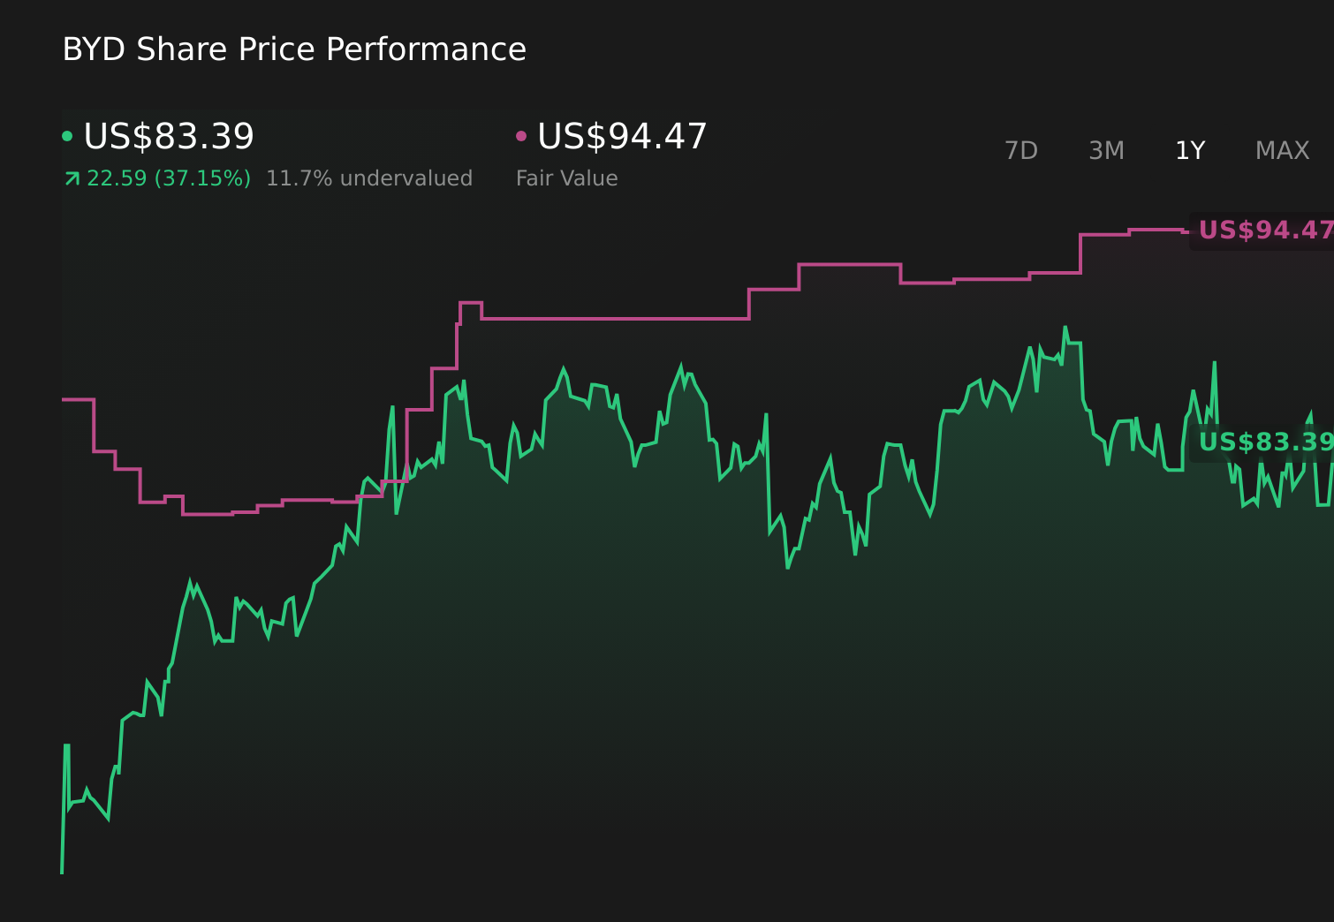Screen dimensions: 1334x922
Task: Click the US$94.47 badge on the chart
Action: 1262,231
